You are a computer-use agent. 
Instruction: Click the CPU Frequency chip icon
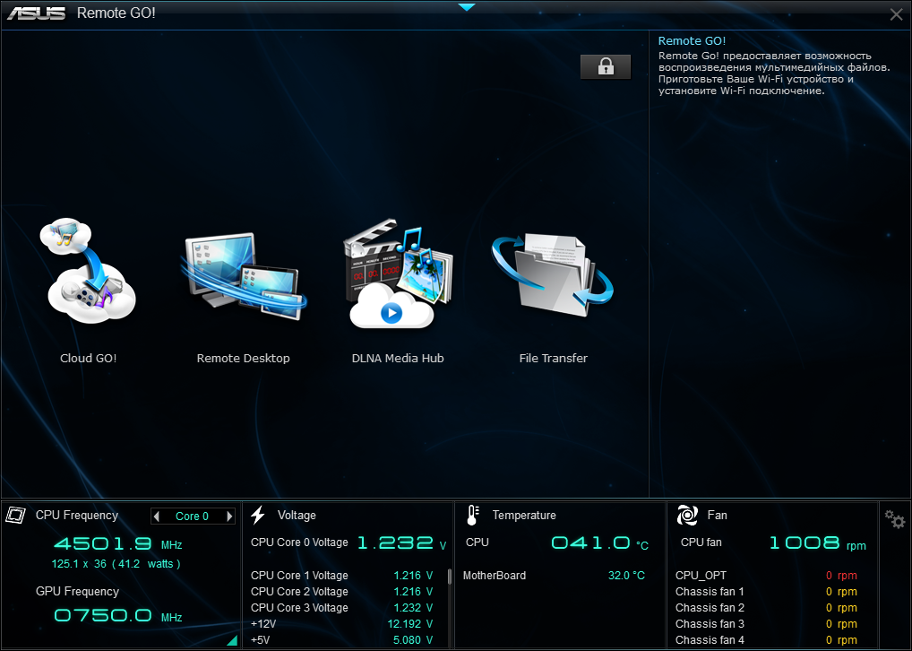tap(16, 515)
